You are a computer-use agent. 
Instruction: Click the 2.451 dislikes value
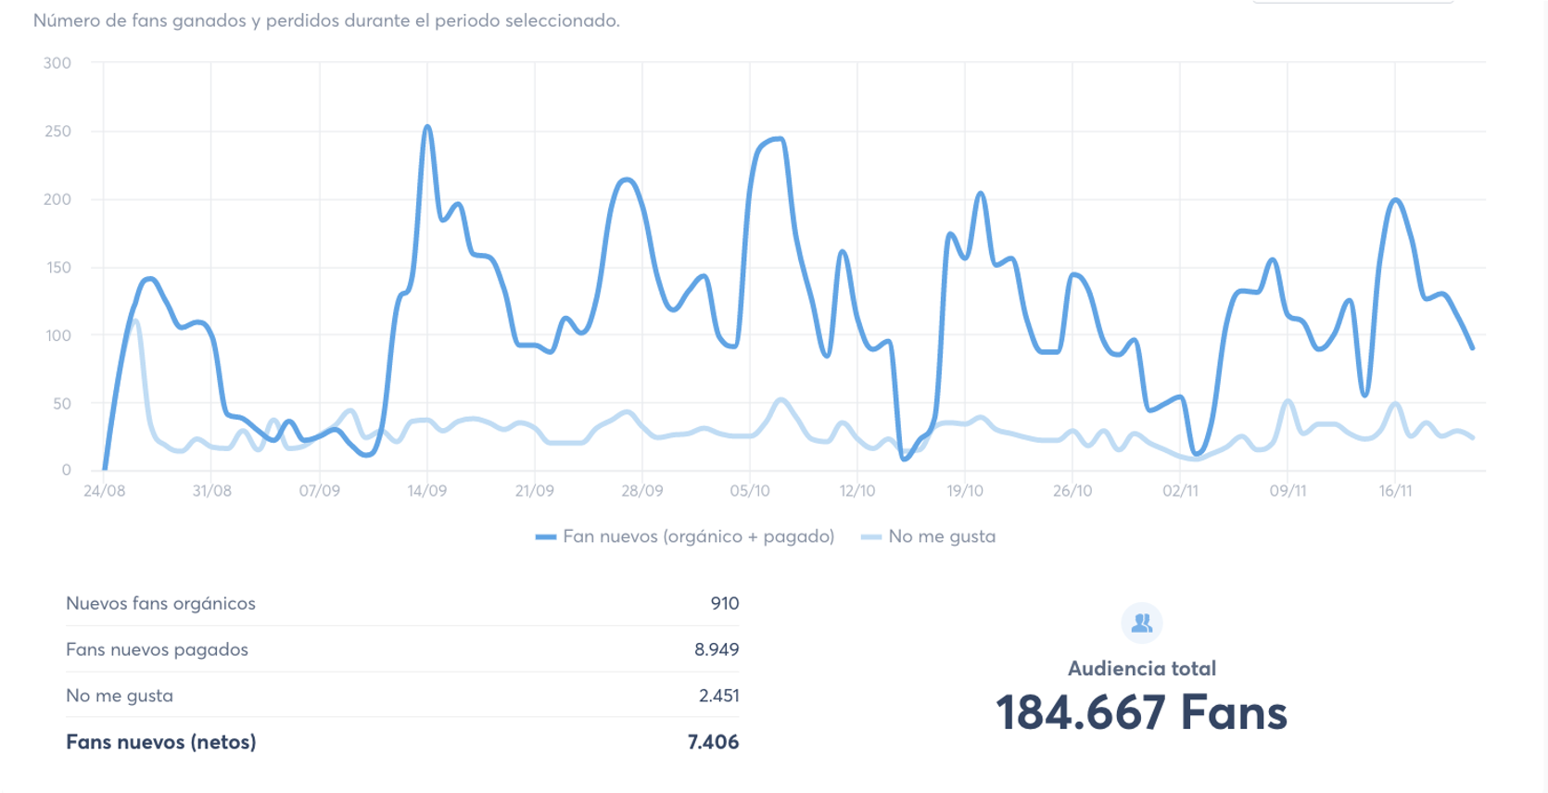[x=718, y=696]
